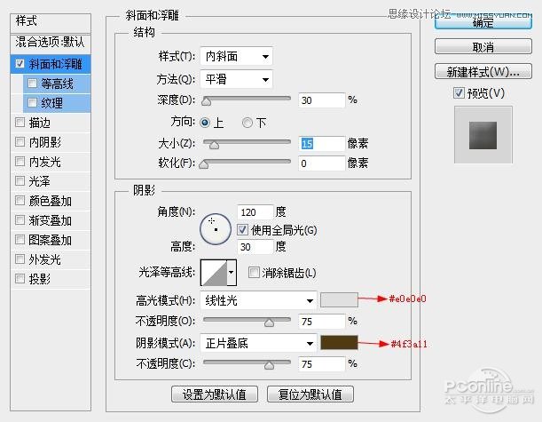Viewport: 542px width, 422px height.
Task: Click the highlight opacity field showing 75
Action: click(x=321, y=322)
